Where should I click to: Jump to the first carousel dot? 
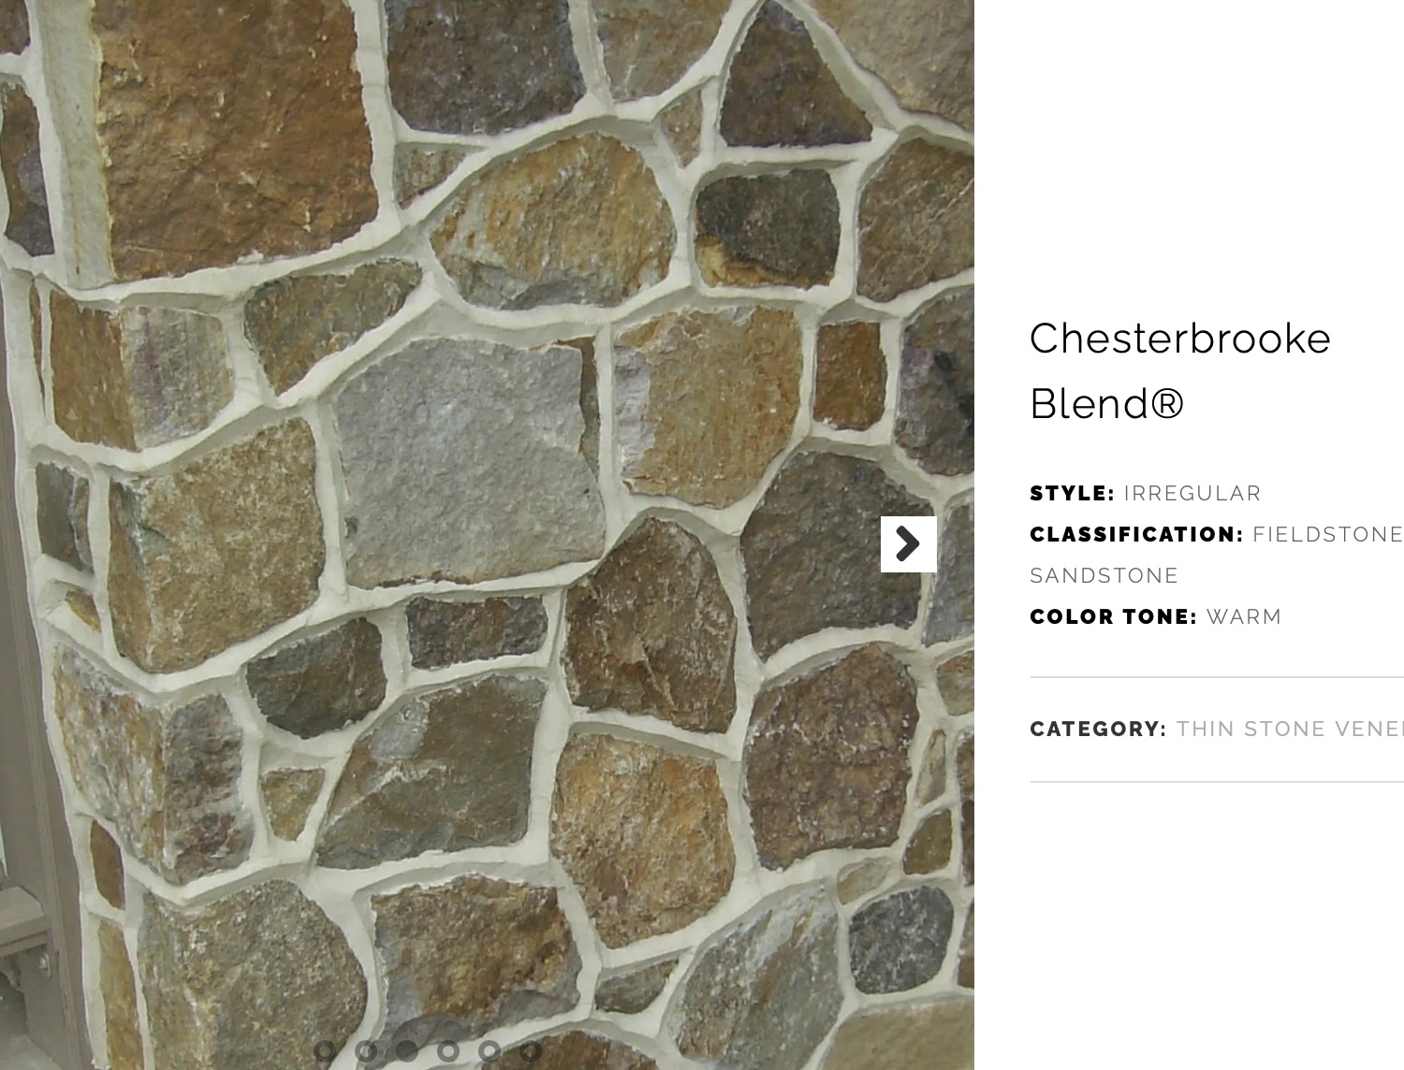click(x=324, y=1051)
